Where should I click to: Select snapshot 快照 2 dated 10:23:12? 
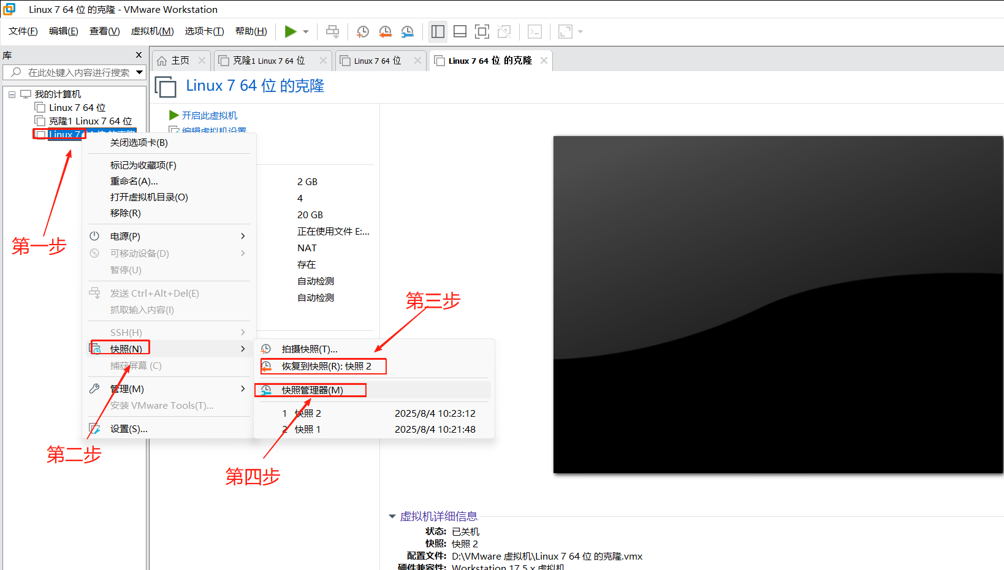374,414
